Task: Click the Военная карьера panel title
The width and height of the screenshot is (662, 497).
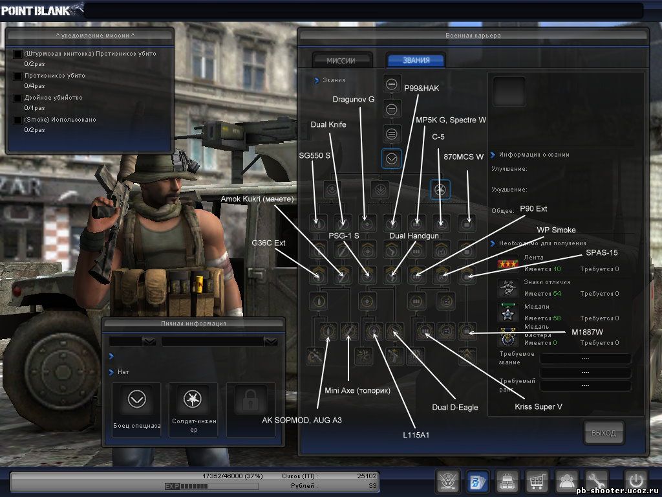Action: [x=473, y=36]
